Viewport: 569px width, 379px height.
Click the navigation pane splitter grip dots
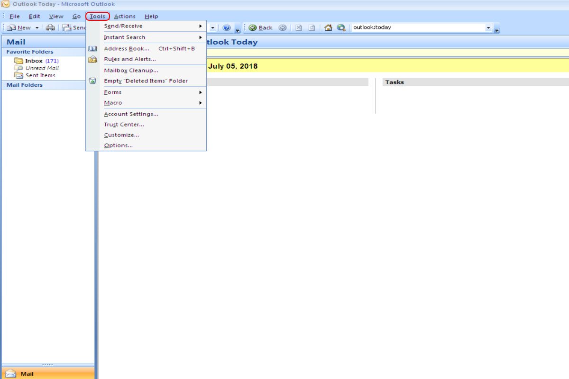coord(48,365)
